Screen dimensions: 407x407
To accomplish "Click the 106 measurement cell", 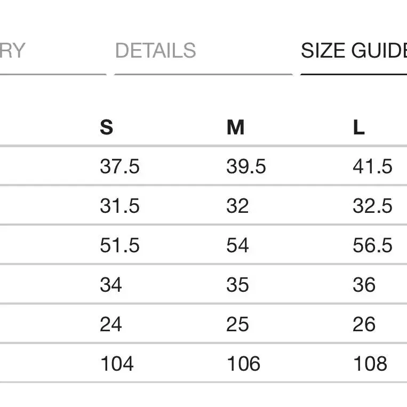I will pos(243,364).
